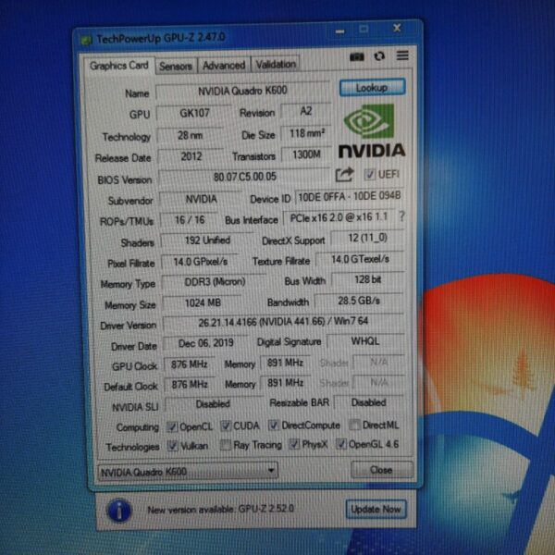Viewport: 555px width, 555px height.
Task: Select the Validation tab
Action: (x=276, y=65)
